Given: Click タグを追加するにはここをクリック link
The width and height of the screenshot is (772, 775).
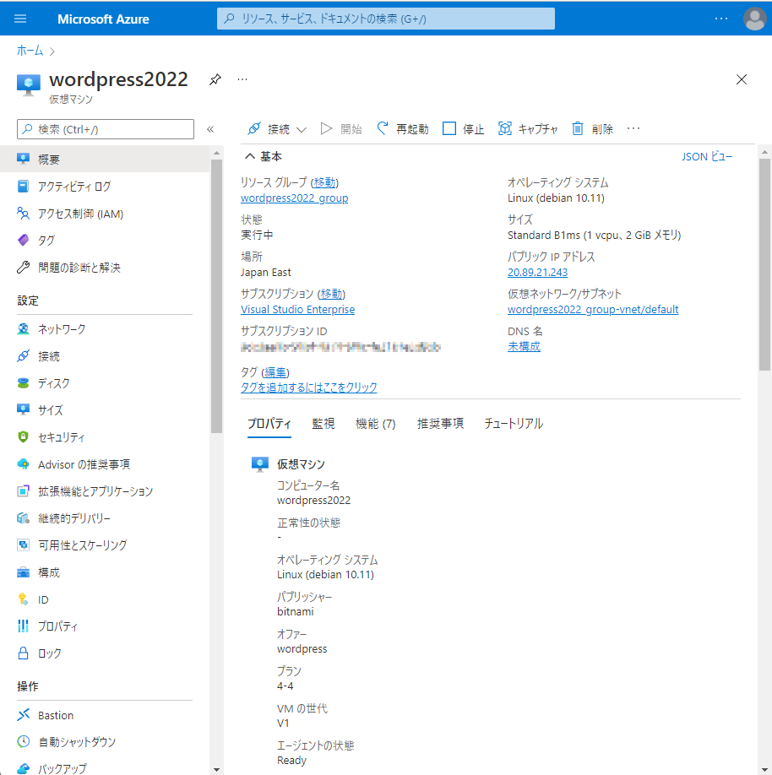Looking at the screenshot, I should 309,387.
